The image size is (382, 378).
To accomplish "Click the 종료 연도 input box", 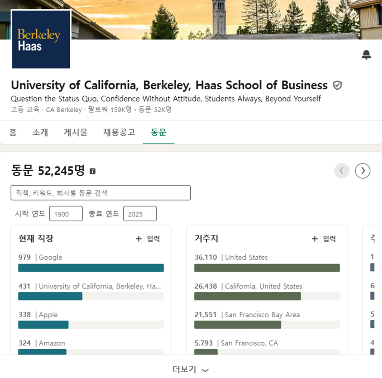I will point(140,214).
